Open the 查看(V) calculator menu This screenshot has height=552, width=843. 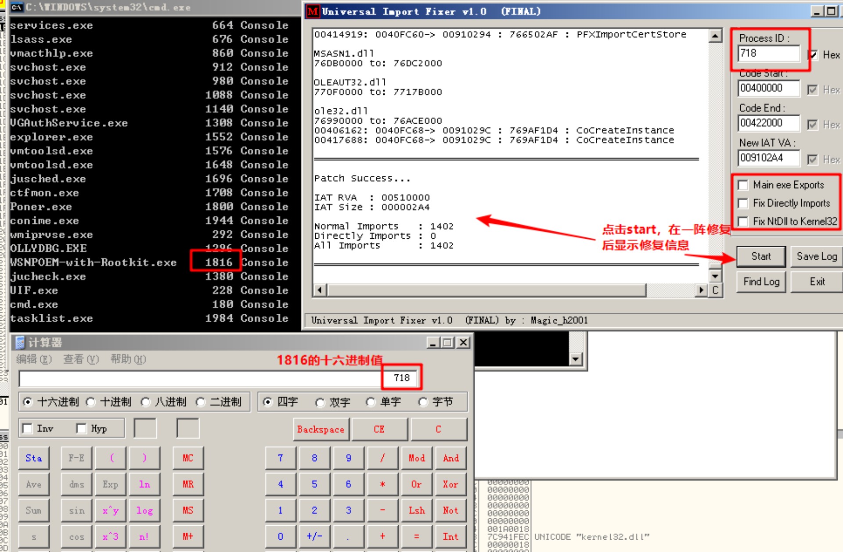tap(81, 359)
